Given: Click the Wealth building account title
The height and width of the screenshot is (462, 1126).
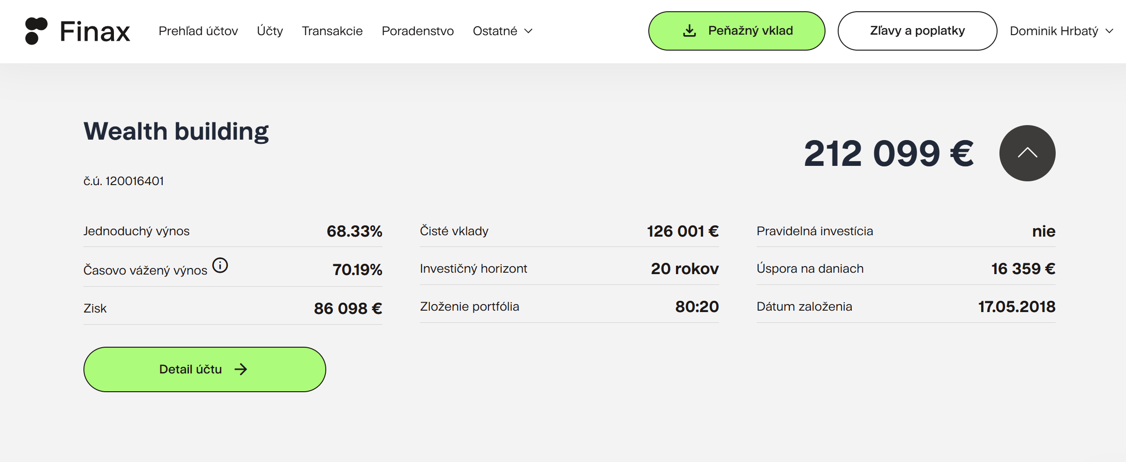Looking at the screenshot, I should click(176, 131).
